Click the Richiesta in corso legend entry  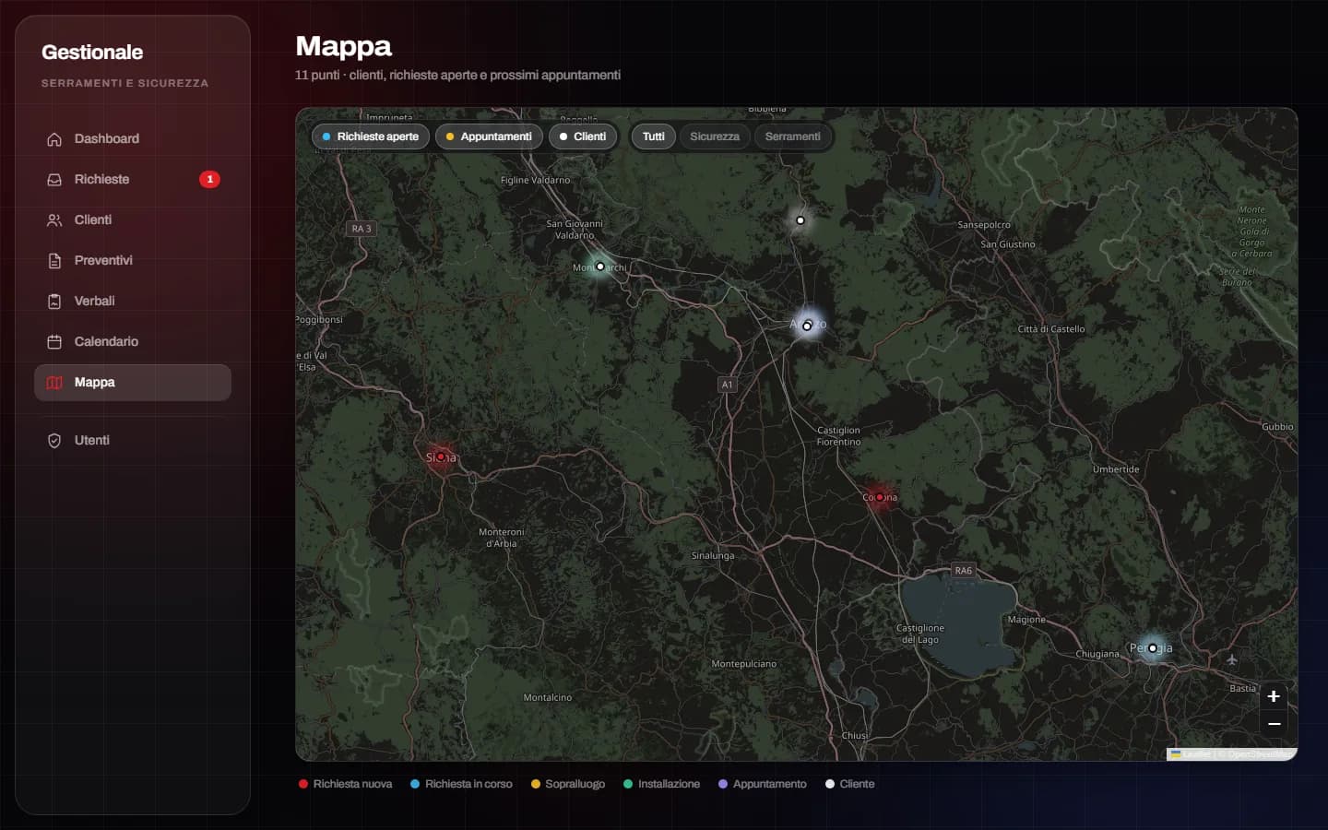(461, 784)
